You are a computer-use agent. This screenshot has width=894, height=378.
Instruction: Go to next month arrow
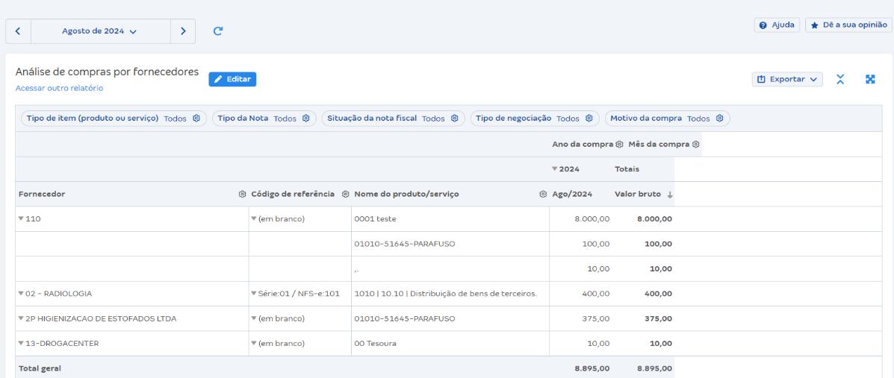coord(183,31)
